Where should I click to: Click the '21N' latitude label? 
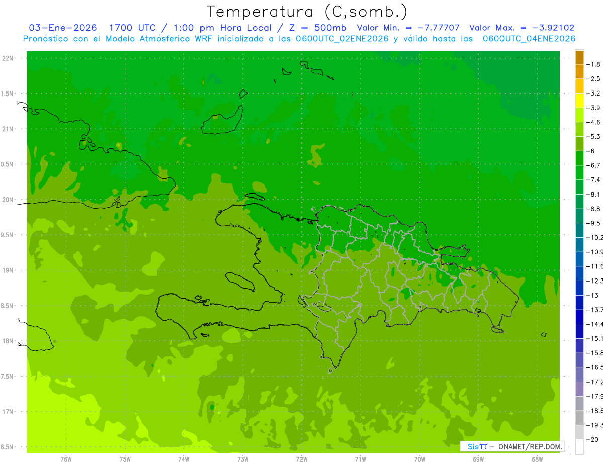coord(8,129)
